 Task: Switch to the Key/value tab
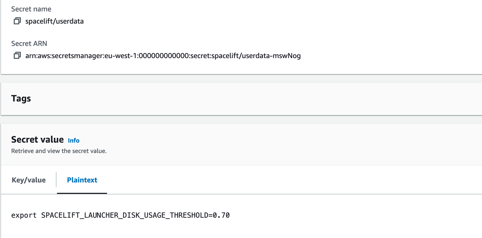[x=28, y=180]
